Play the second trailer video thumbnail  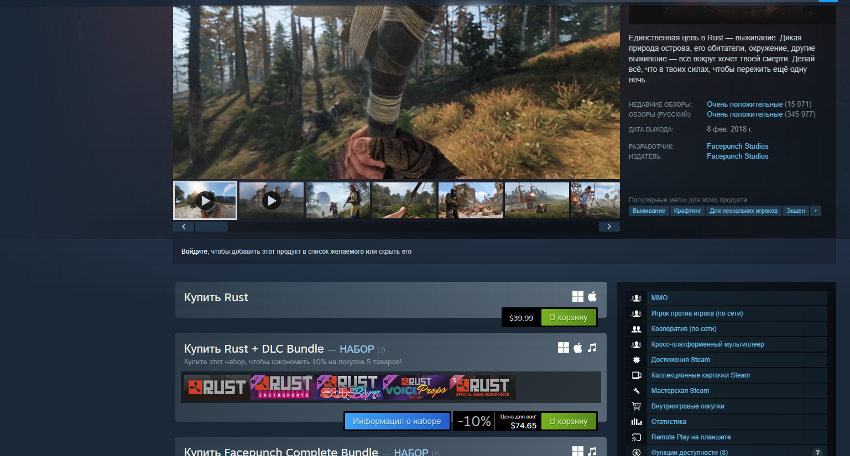(272, 200)
